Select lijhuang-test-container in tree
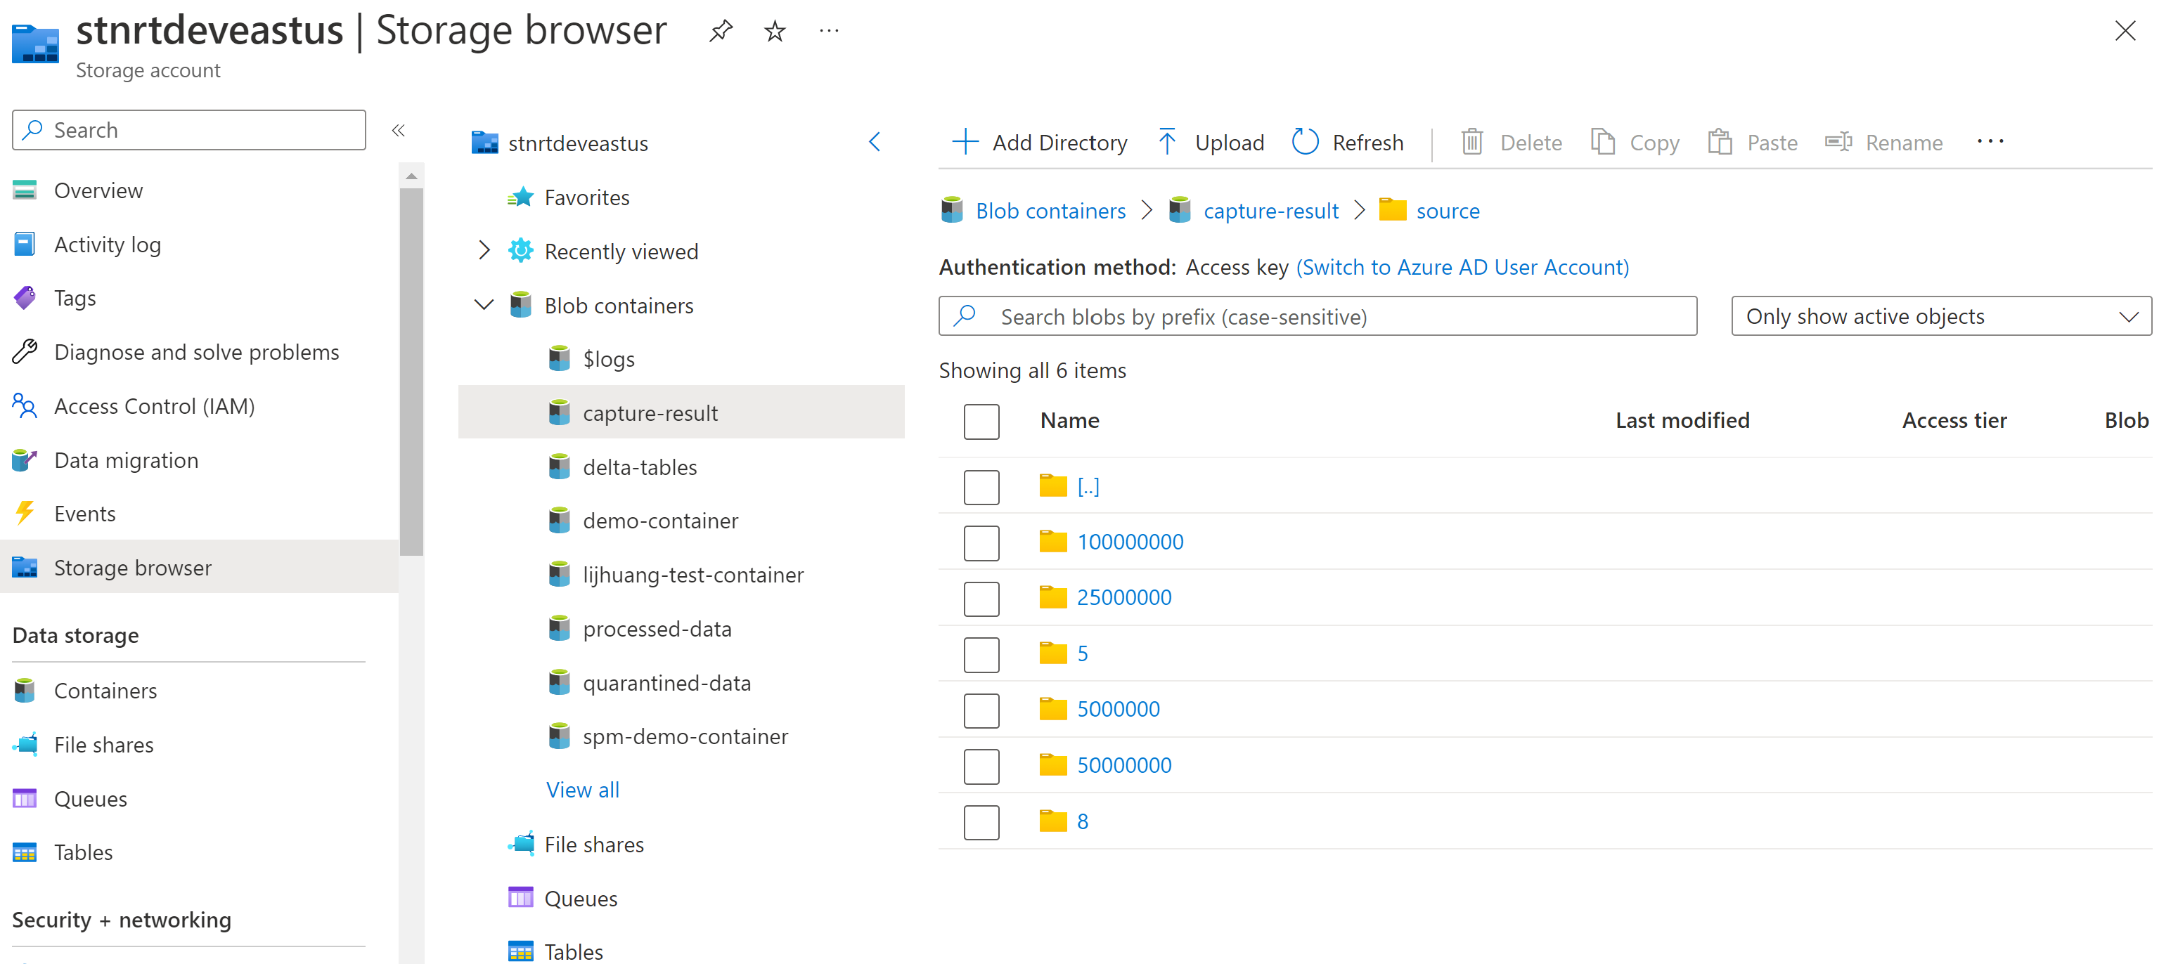The height and width of the screenshot is (964, 2178). (693, 575)
